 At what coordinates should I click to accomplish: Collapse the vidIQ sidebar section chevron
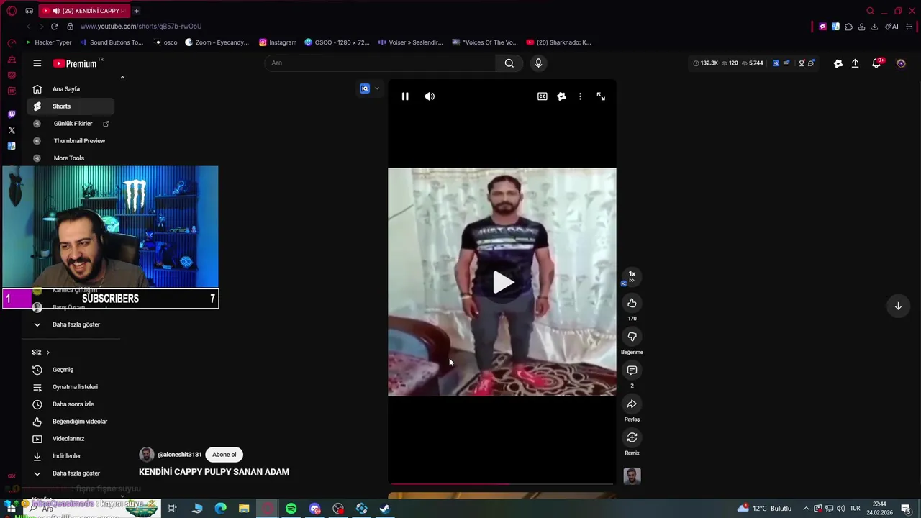tap(122, 78)
